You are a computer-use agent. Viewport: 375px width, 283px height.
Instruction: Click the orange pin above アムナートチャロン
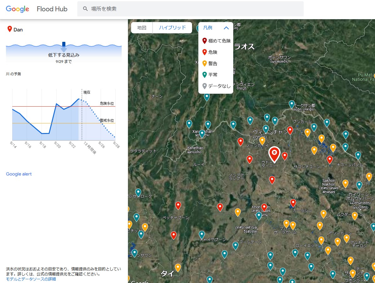[346, 238]
